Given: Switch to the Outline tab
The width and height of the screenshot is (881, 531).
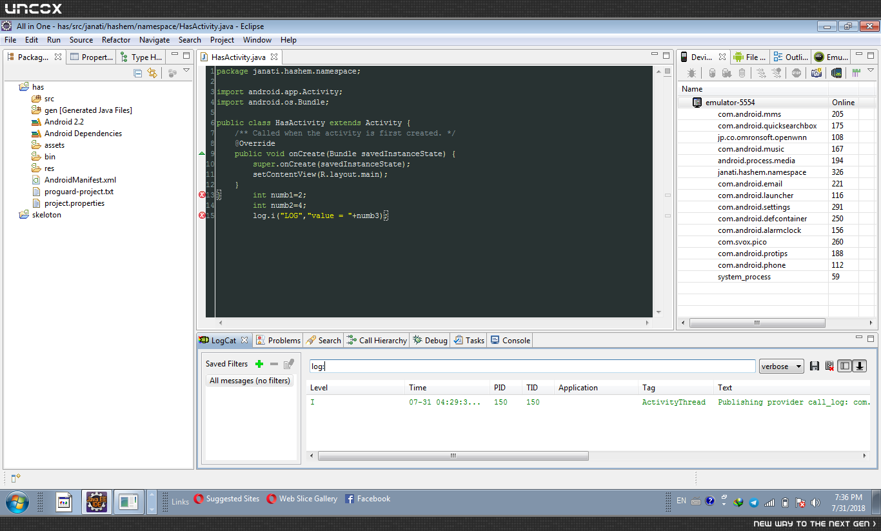Looking at the screenshot, I should pos(791,57).
